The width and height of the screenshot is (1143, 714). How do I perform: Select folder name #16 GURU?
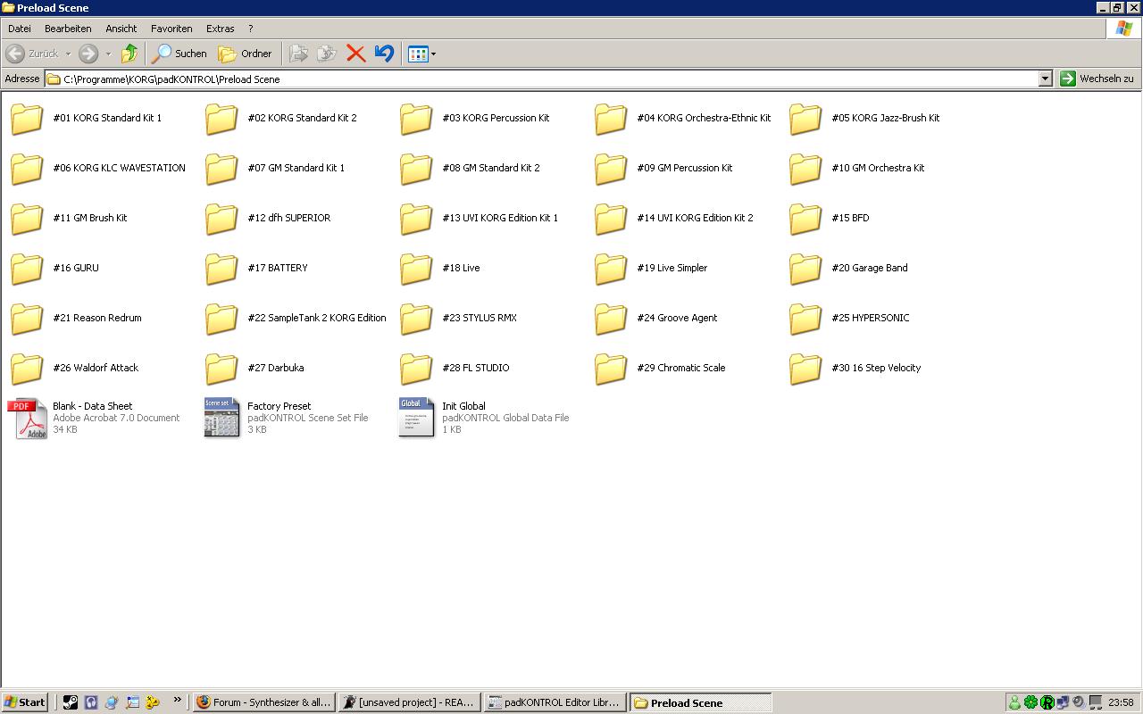76,268
